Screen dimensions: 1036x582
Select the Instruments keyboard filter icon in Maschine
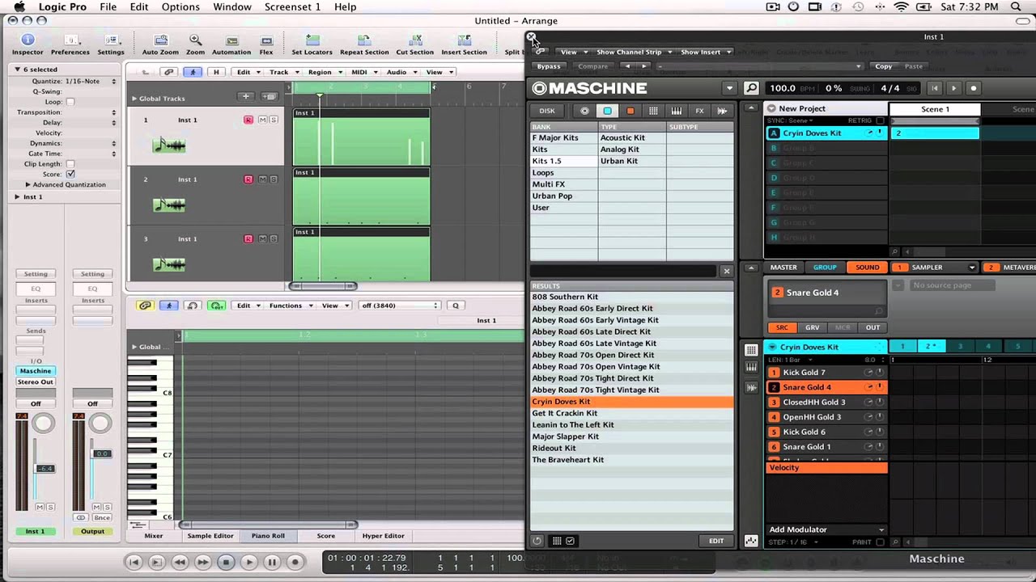pyautogui.click(x=676, y=111)
